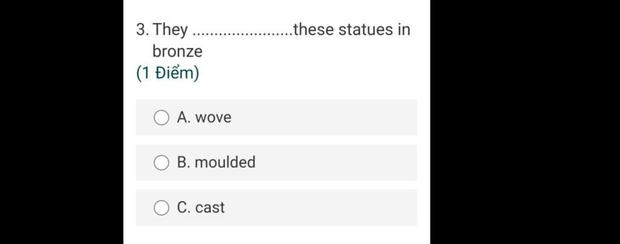The height and width of the screenshot is (244, 620).
Task: Click the white gap between options A and B
Action: coord(276,140)
